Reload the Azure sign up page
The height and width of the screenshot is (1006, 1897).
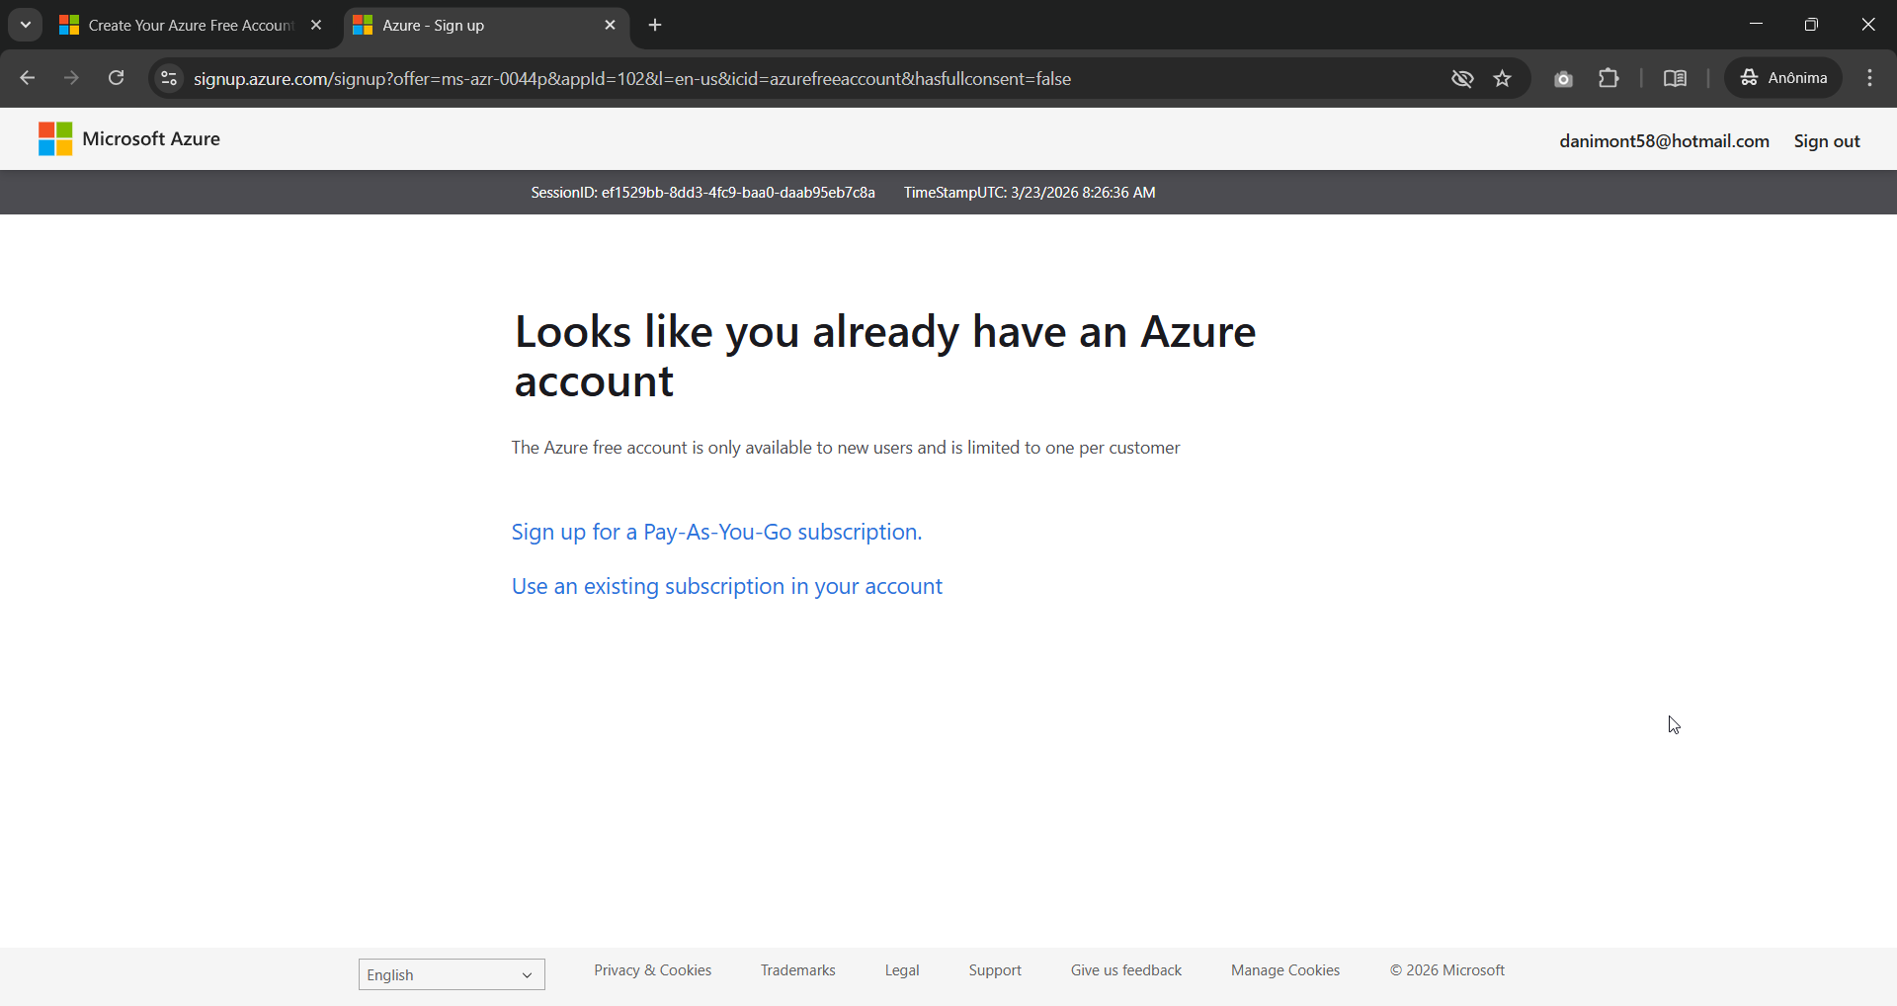[116, 78]
